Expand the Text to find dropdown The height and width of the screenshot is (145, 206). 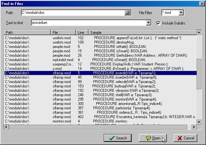pyautogui.click(x=149, y=23)
